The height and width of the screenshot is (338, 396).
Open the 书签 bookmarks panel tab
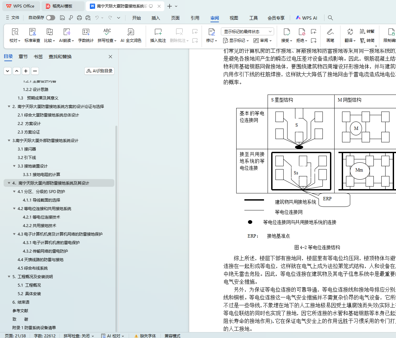[38, 57]
